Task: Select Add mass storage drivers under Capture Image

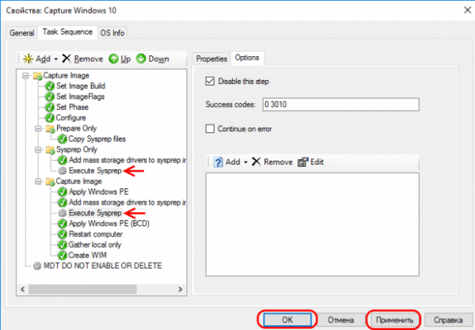Action: (x=127, y=203)
